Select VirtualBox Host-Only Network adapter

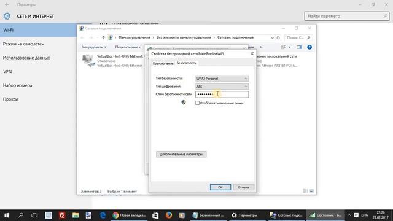click(x=113, y=61)
